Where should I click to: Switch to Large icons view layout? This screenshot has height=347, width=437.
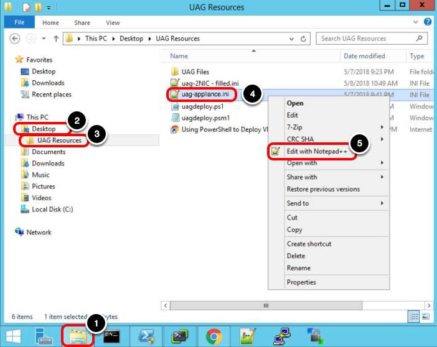point(426,317)
